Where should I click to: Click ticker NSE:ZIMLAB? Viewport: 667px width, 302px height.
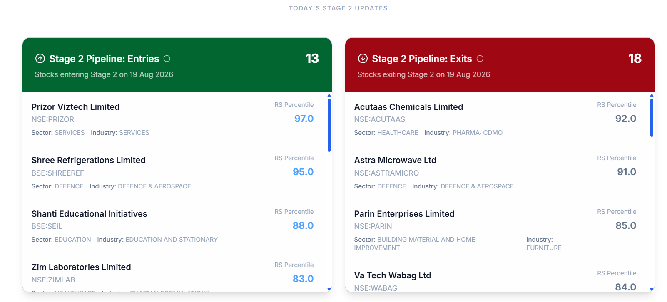tap(53, 280)
